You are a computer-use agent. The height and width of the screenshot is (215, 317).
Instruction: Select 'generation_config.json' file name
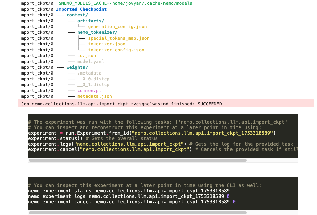click(x=117, y=27)
